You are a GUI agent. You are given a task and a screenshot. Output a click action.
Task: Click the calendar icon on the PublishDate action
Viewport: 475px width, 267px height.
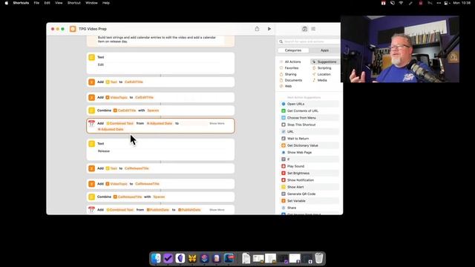(x=91, y=209)
